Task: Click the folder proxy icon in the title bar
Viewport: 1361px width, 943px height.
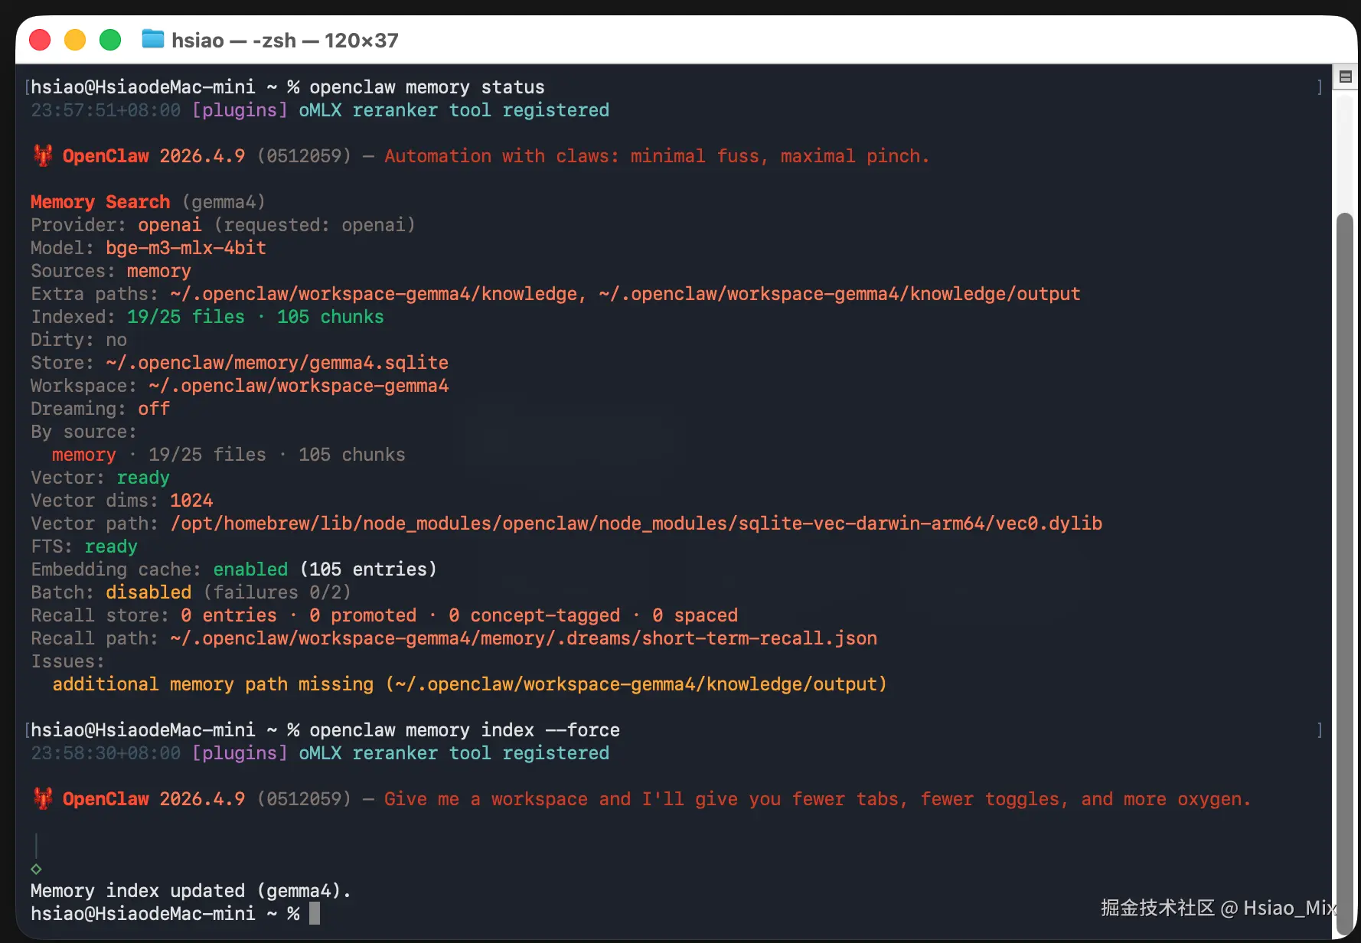Action: (153, 39)
